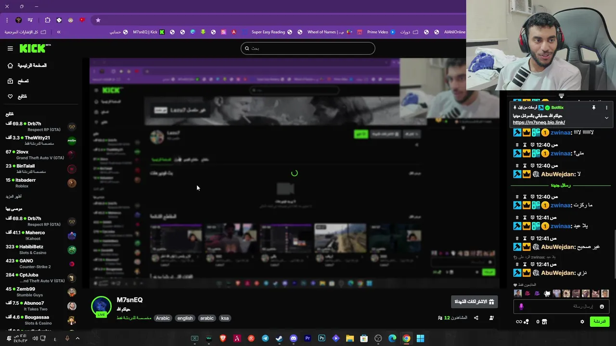
Task: Open BinTalall channel in the sidebar
Action: pyautogui.click(x=41, y=169)
